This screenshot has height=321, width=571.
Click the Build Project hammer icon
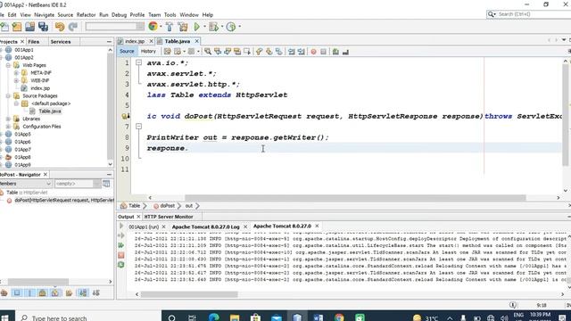point(170,27)
